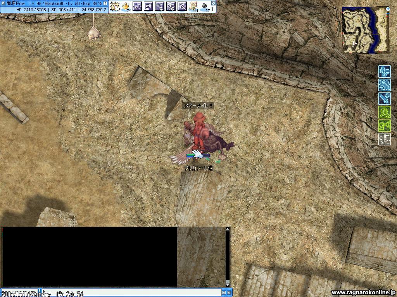The height and width of the screenshot is (297, 397).
Task: Activate the Loud Exclamation skill in the hotbar
Action: 148,6
